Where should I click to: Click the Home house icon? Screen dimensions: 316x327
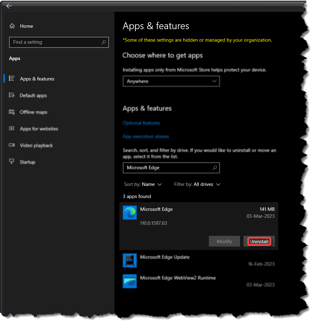(x=12, y=26)
